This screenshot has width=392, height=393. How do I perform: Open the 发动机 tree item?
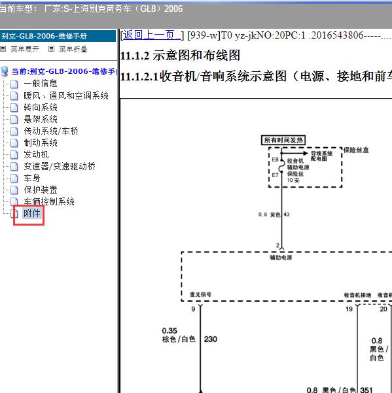tap(36, 154)
